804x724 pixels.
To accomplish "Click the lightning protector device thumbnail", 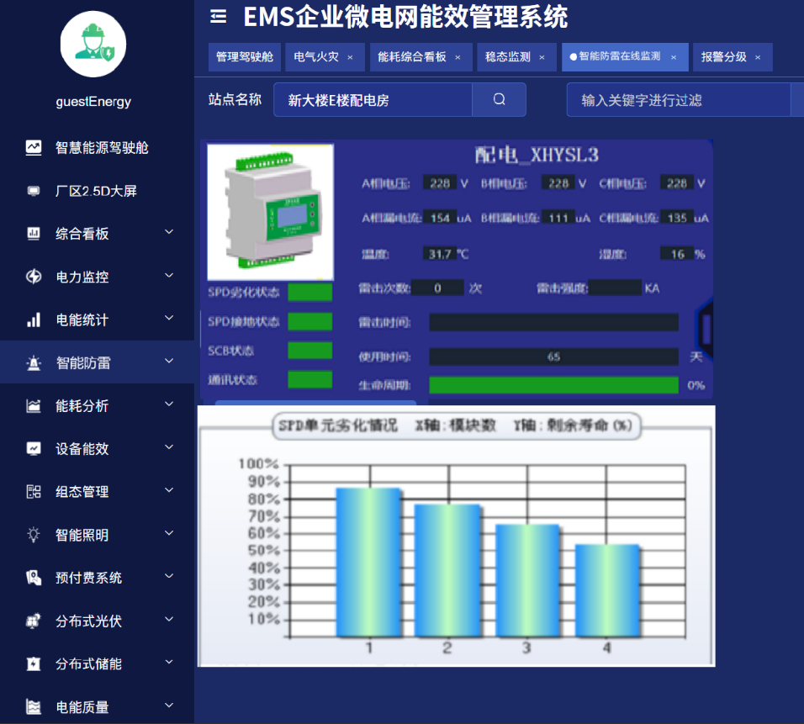I will [270, 212].
